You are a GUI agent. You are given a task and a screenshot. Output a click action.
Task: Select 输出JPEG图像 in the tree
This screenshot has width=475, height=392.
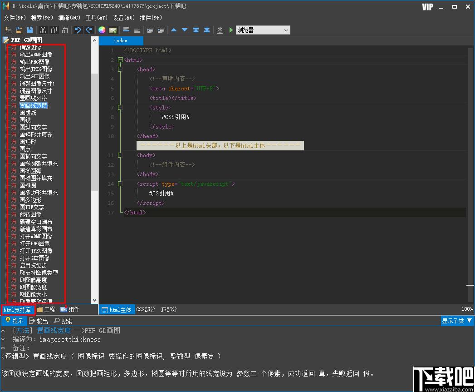point(36,69)
